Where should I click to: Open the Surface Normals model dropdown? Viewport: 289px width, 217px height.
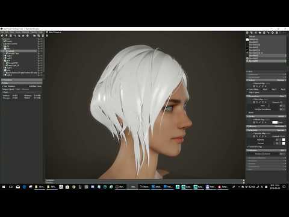pyautogui.click(x=281, y=80)
